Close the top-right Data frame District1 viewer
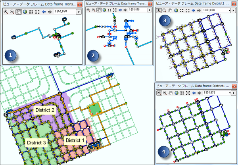 [234, 4]
